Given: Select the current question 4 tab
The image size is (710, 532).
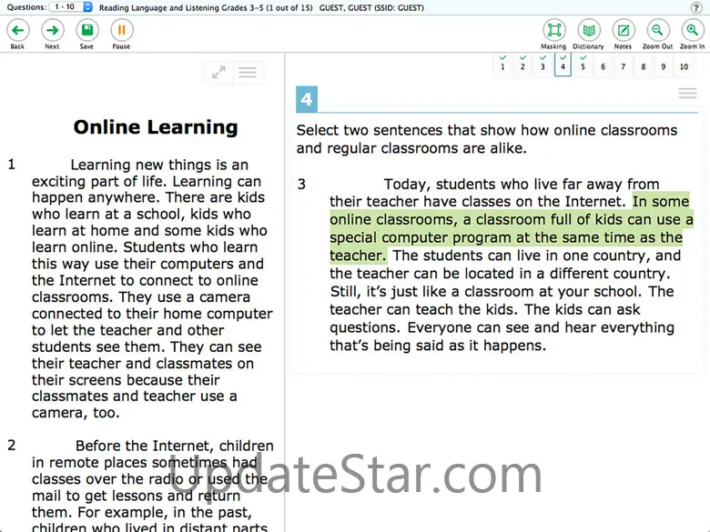Looking at the screenshot, I should [563, 65].
